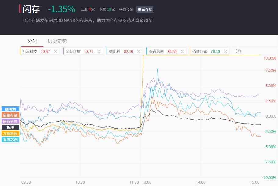Remove 香农芯创 with its X icon
This screenshot has width=278, height=186.
click(x=182, y=51)
